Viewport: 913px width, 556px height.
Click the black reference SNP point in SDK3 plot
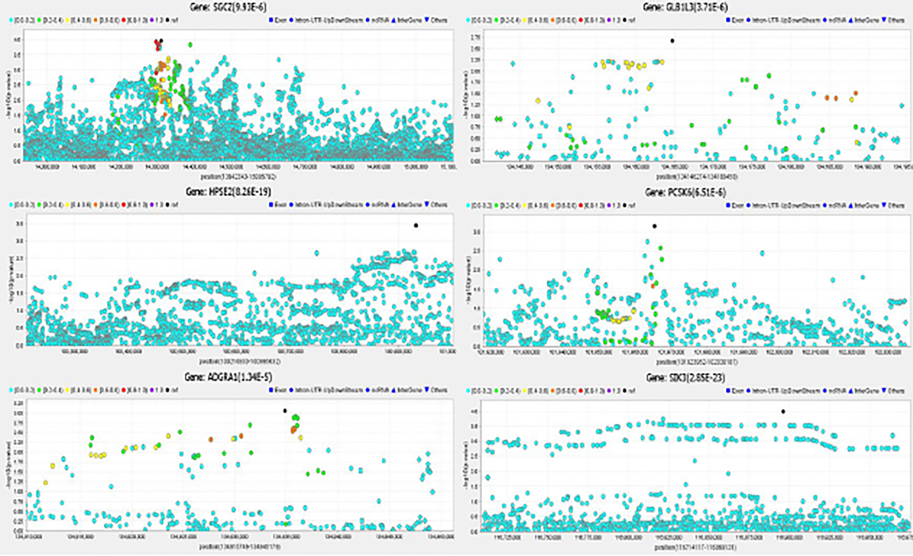click(x=783, y=411)
